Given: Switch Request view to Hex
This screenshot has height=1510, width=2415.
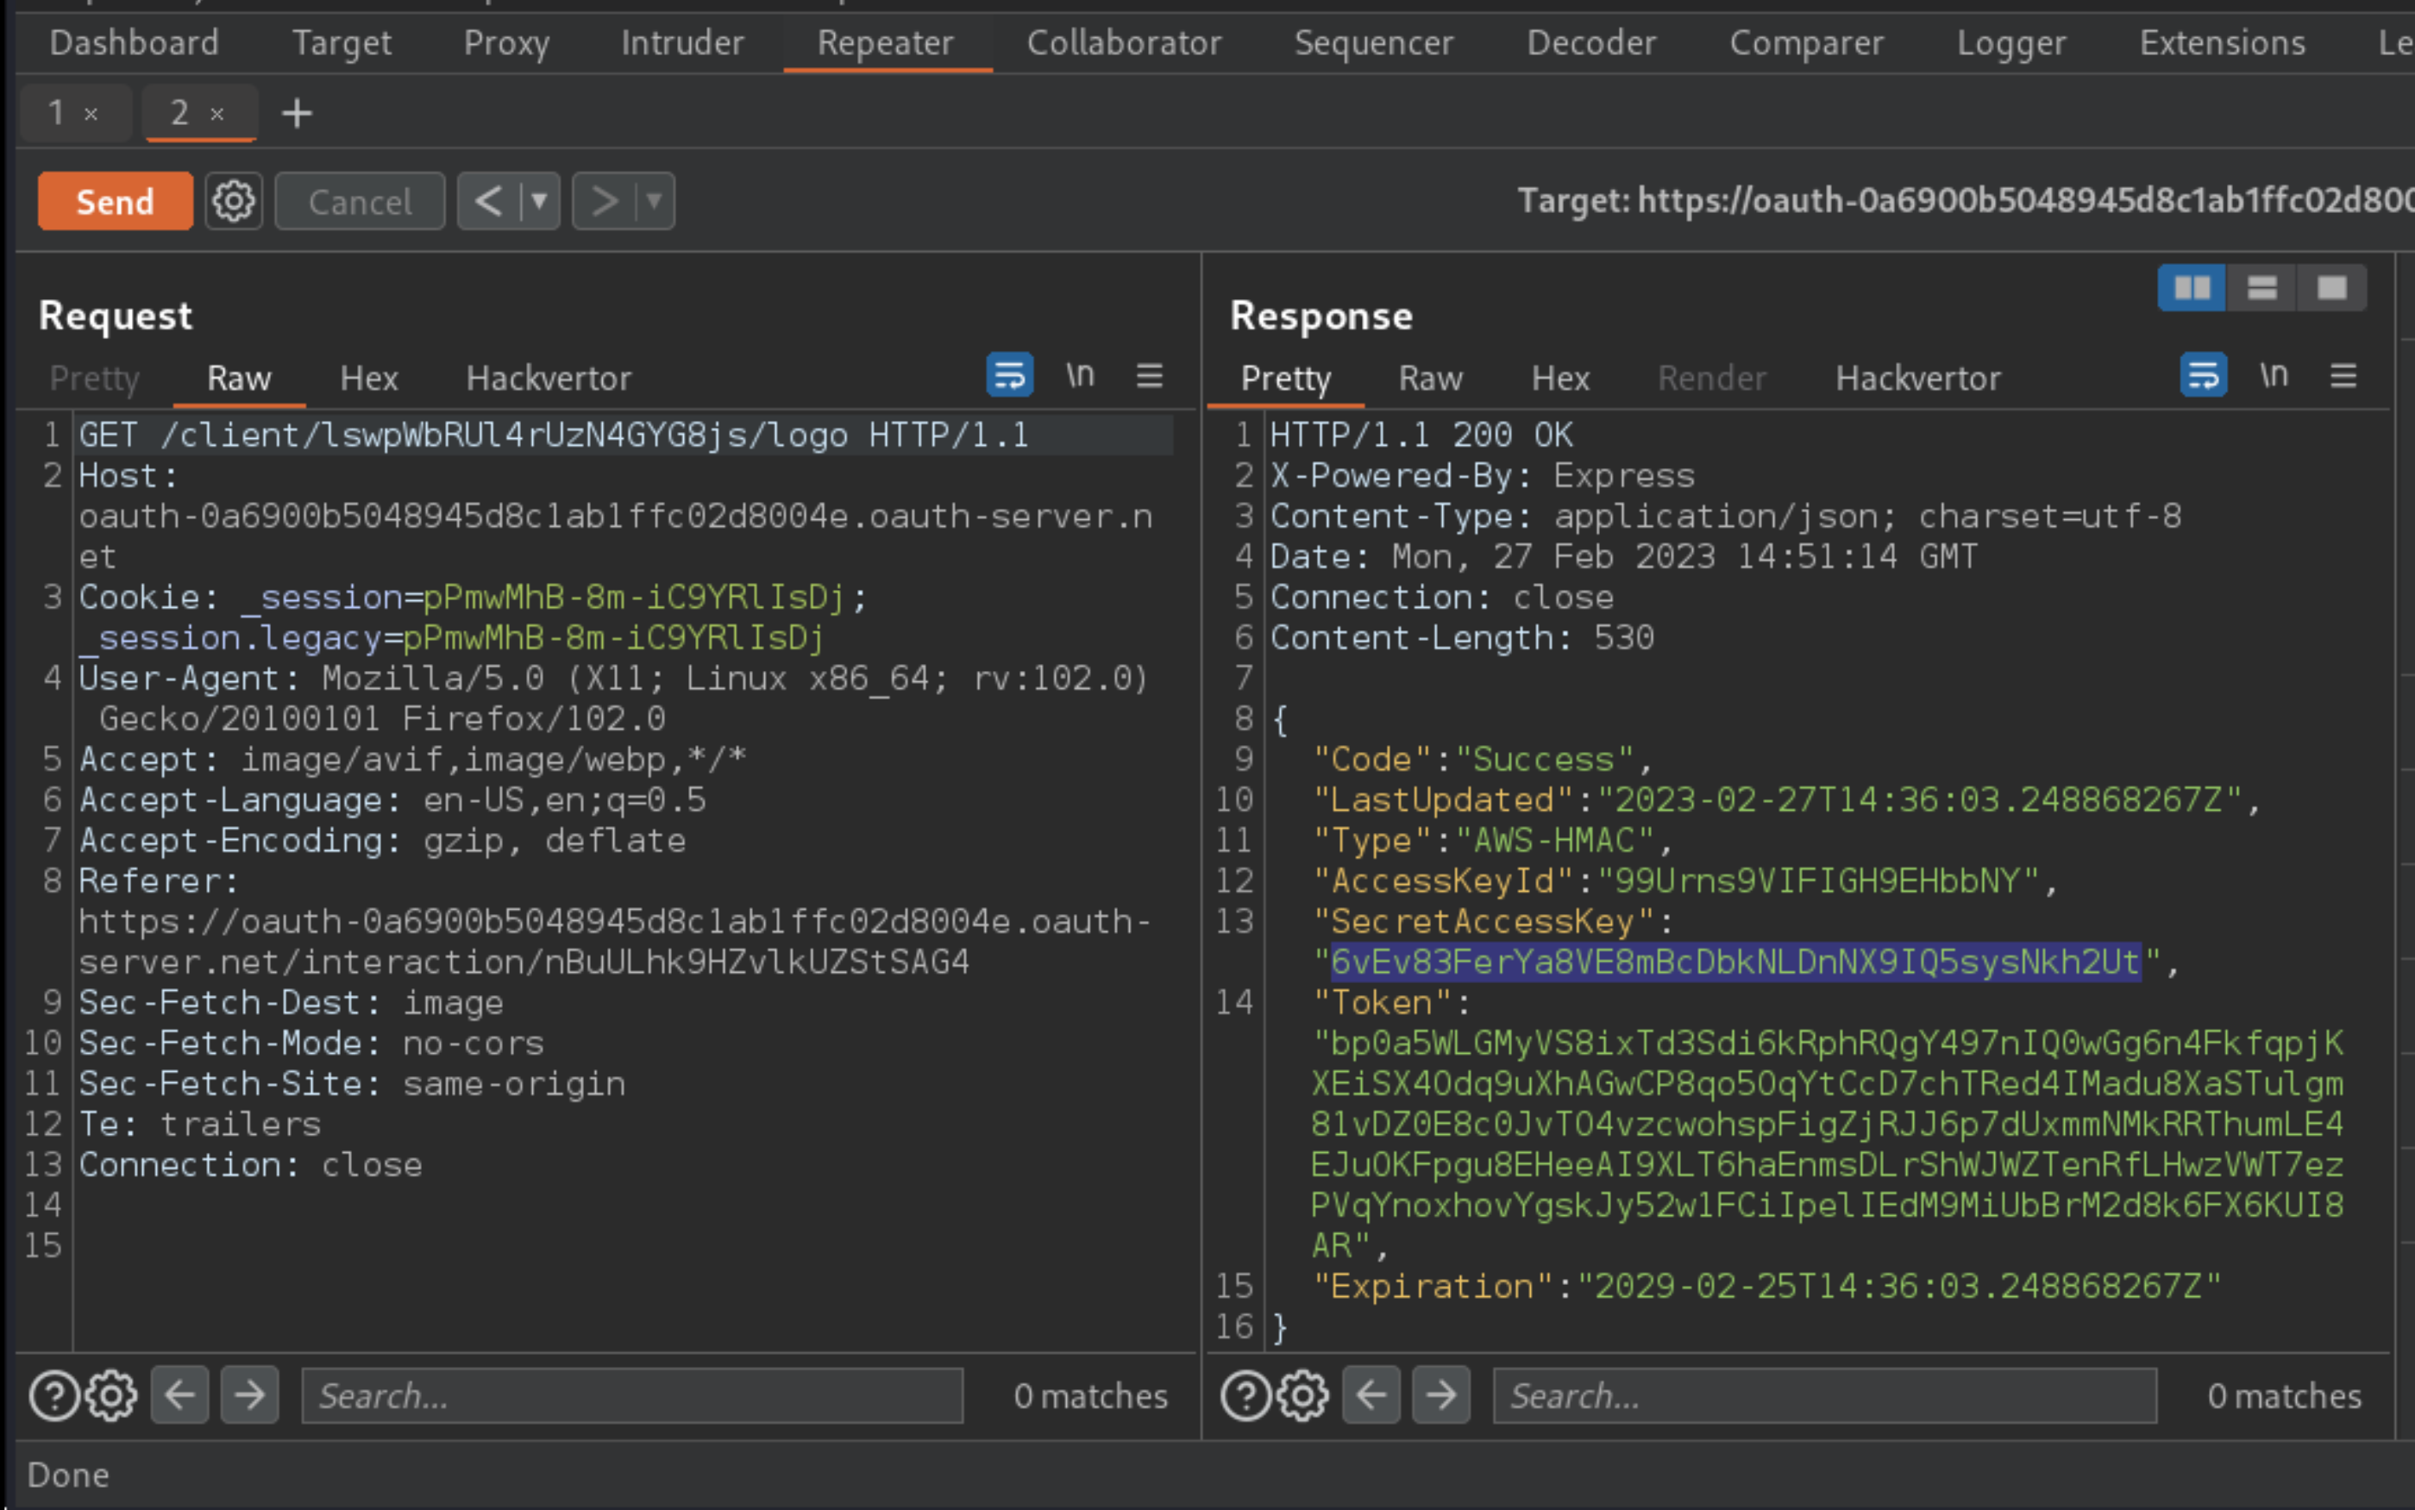Looking at the screenshot, I should pos(368,379).
